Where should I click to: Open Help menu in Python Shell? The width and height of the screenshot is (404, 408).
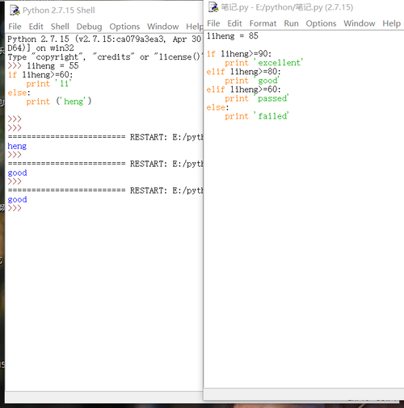point(195,27)
